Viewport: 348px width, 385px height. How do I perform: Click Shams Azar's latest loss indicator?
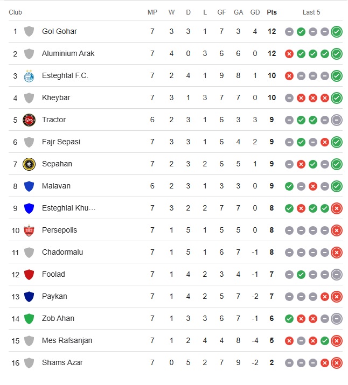337,363
